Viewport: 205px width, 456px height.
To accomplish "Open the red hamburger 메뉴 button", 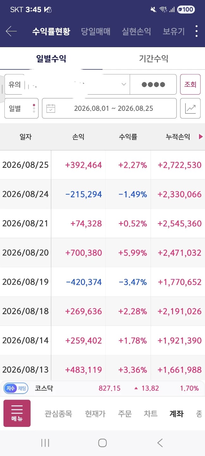I will (17, 413).
